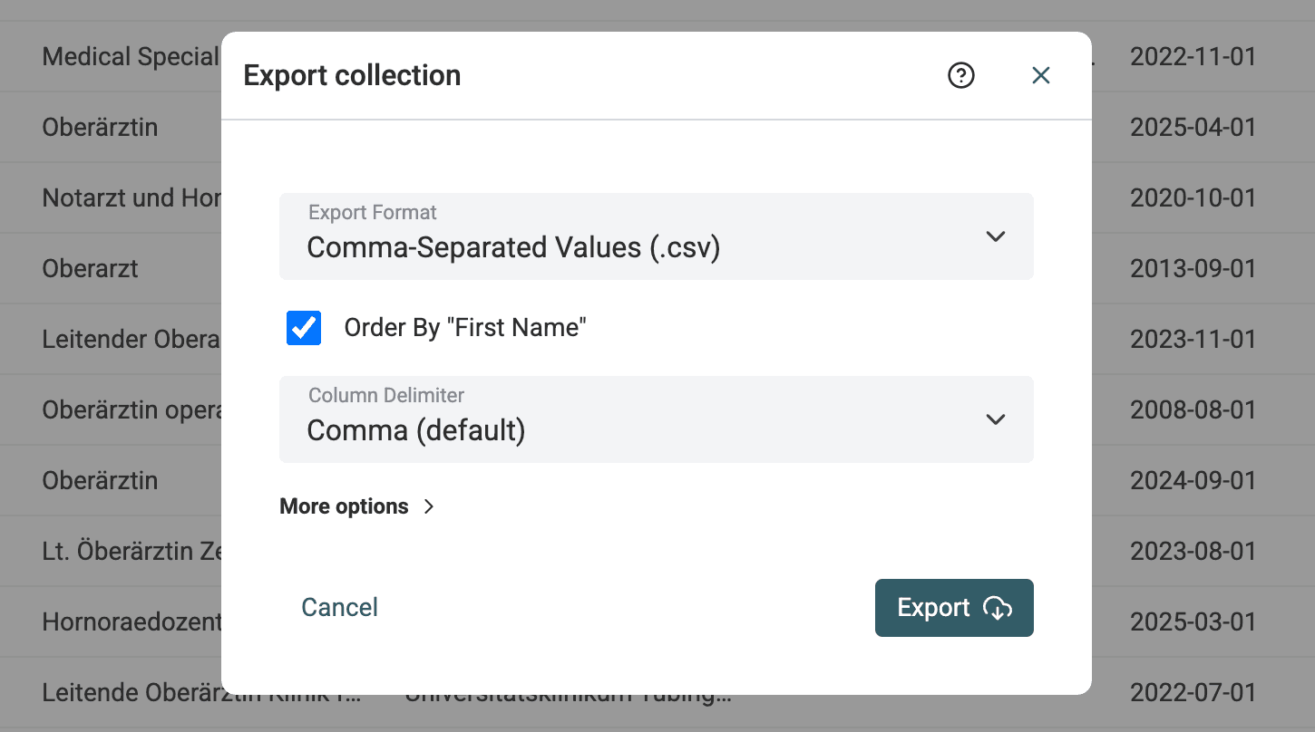Click the 2013-09-01 date cell
The width and height of the screenshot is (1315, 732).
(x=1193, y=268)
